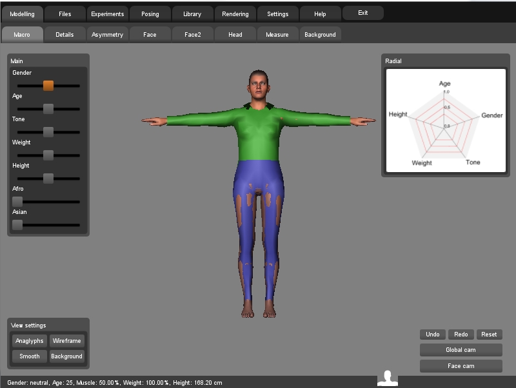516x388 pixels.
Task: Click the Undo button
Action: pos(432,335)
